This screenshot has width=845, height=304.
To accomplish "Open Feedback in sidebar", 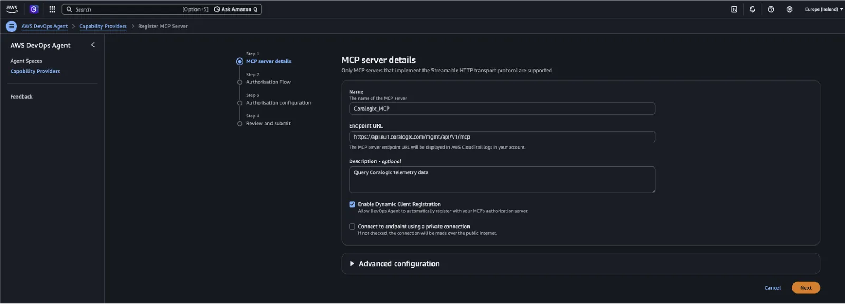I will pyautogui.click(x=21, y=97).
